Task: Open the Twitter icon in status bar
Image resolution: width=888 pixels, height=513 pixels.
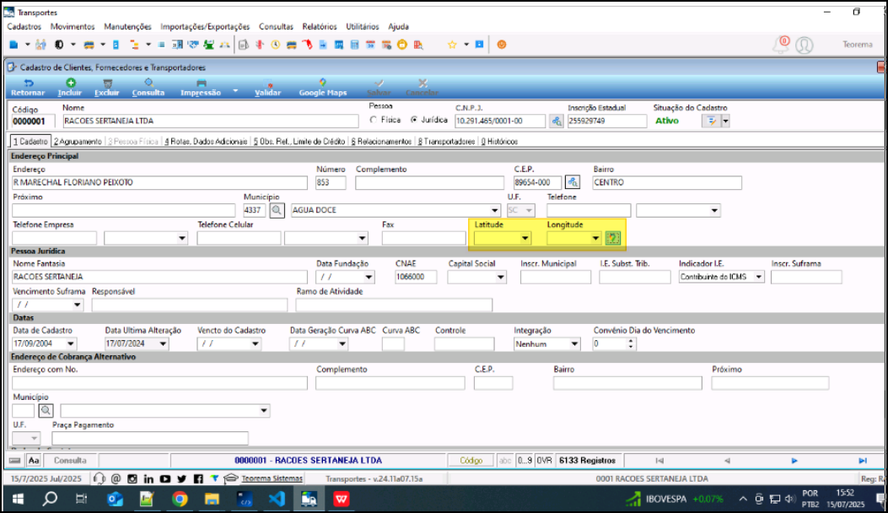Action: (181, 478)
